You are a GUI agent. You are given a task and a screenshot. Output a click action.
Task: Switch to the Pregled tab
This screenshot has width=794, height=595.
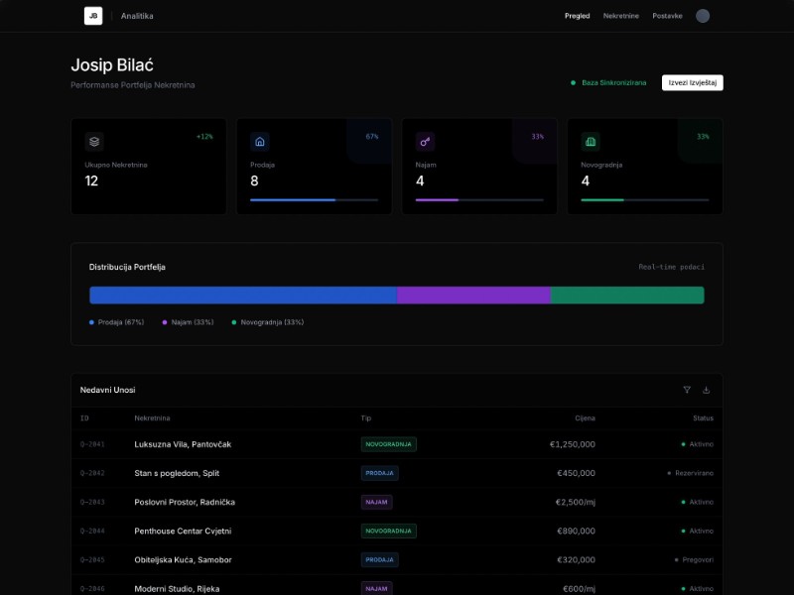click(577, 16)
